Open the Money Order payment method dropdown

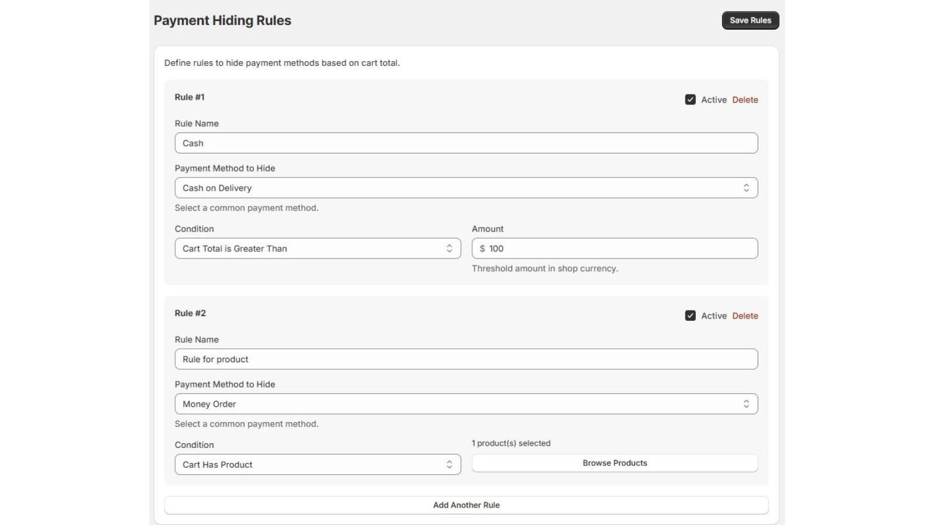[455, 404]
